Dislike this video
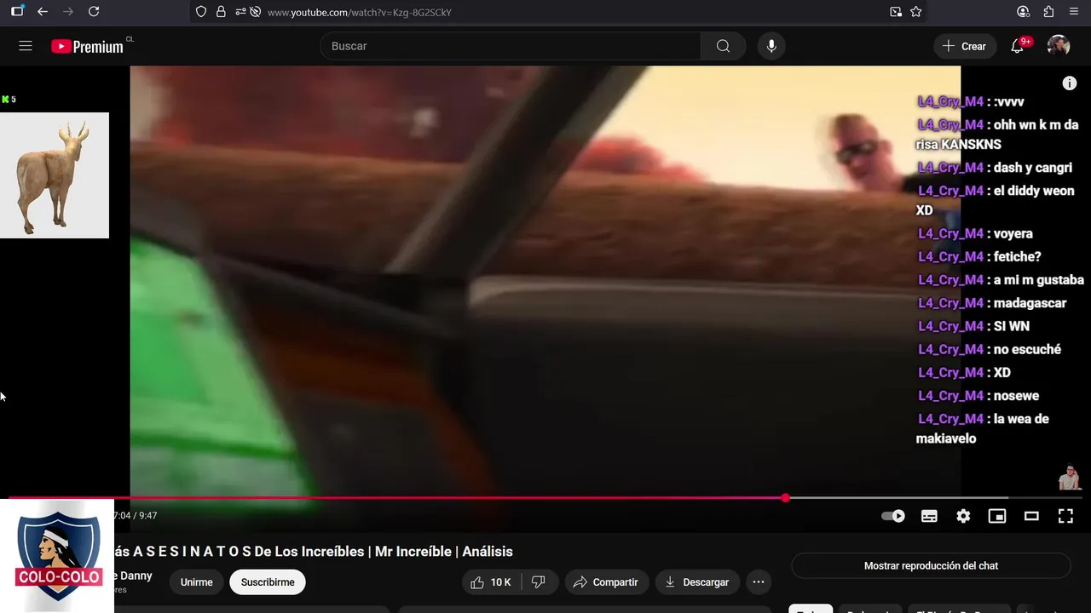Screen dimensions: 1091x613 [x=539, y=582]
